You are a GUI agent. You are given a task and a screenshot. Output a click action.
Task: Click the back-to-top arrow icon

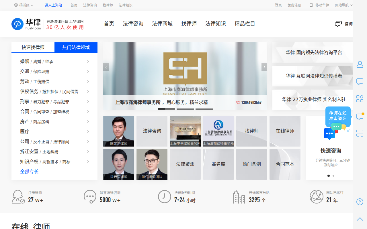tap(360, 219)
